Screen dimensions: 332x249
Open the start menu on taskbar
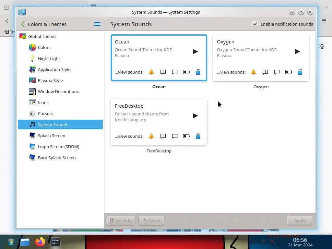[x=11, y=242]
